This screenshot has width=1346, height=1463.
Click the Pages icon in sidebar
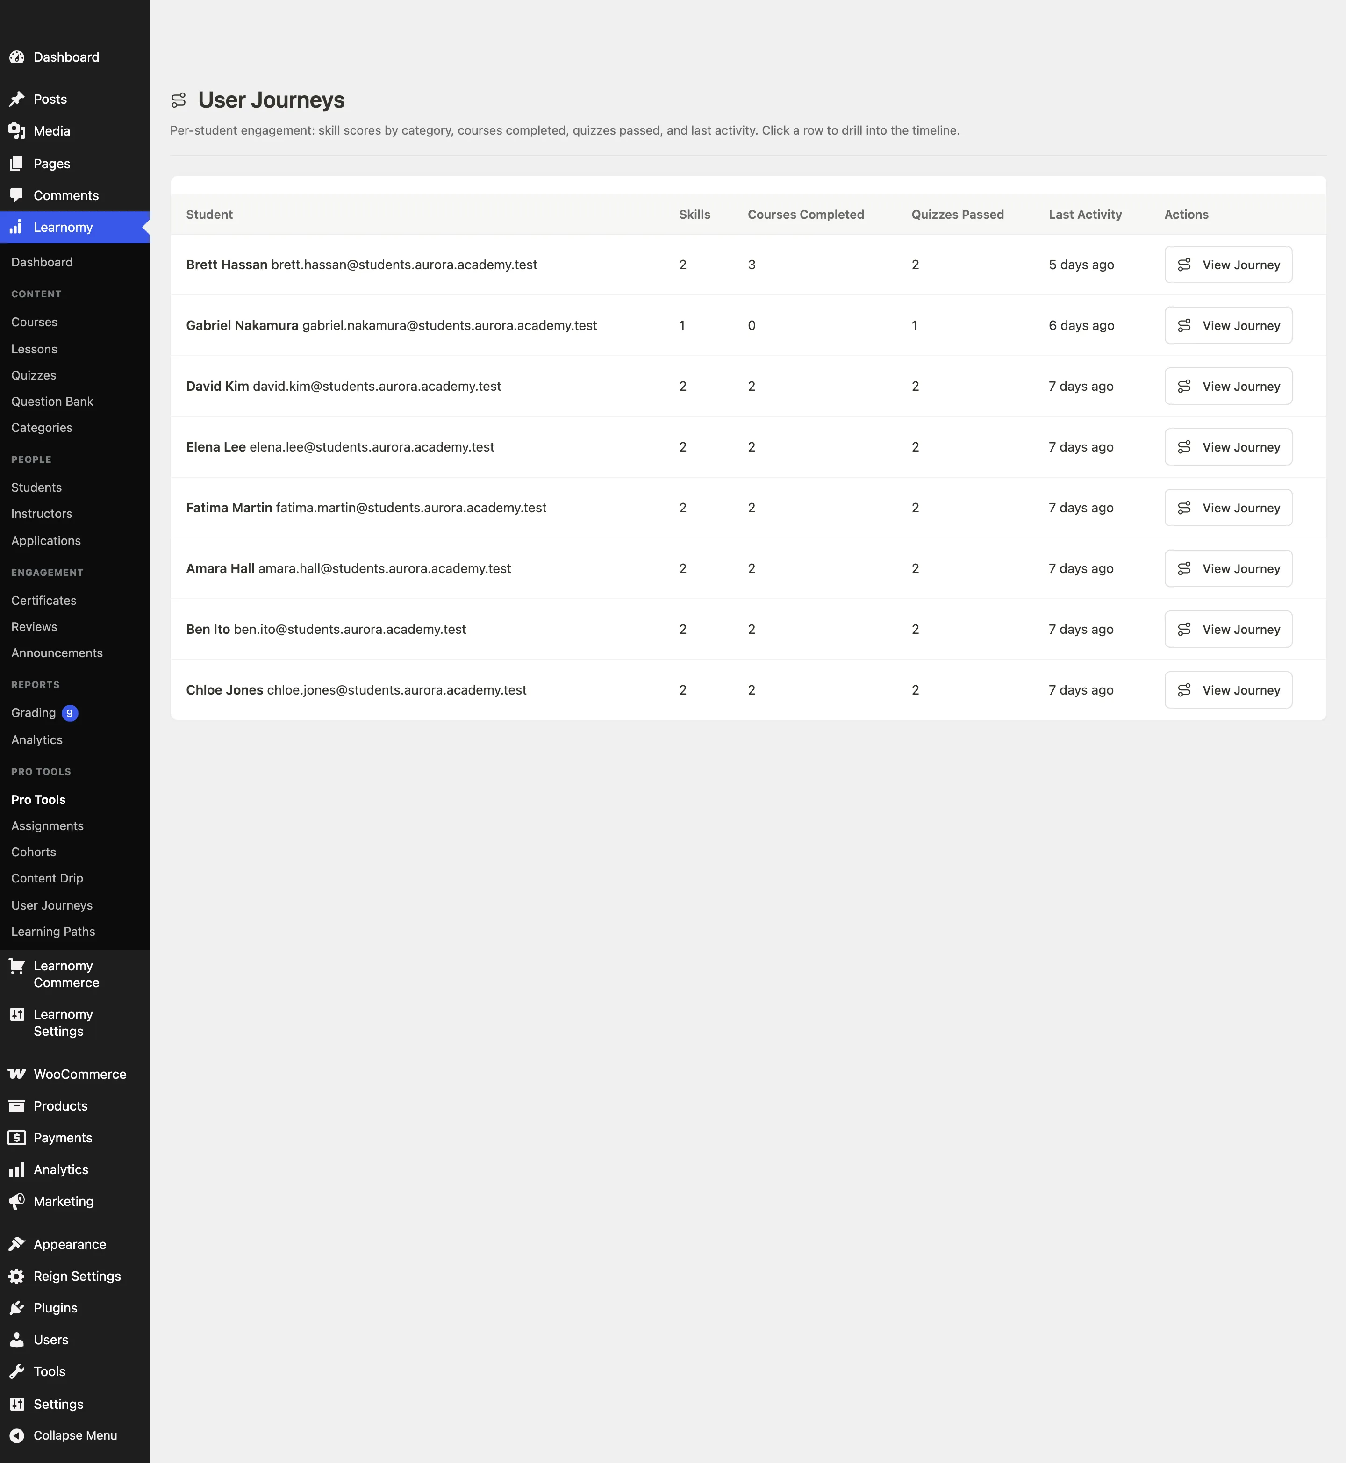coord(17,164)
